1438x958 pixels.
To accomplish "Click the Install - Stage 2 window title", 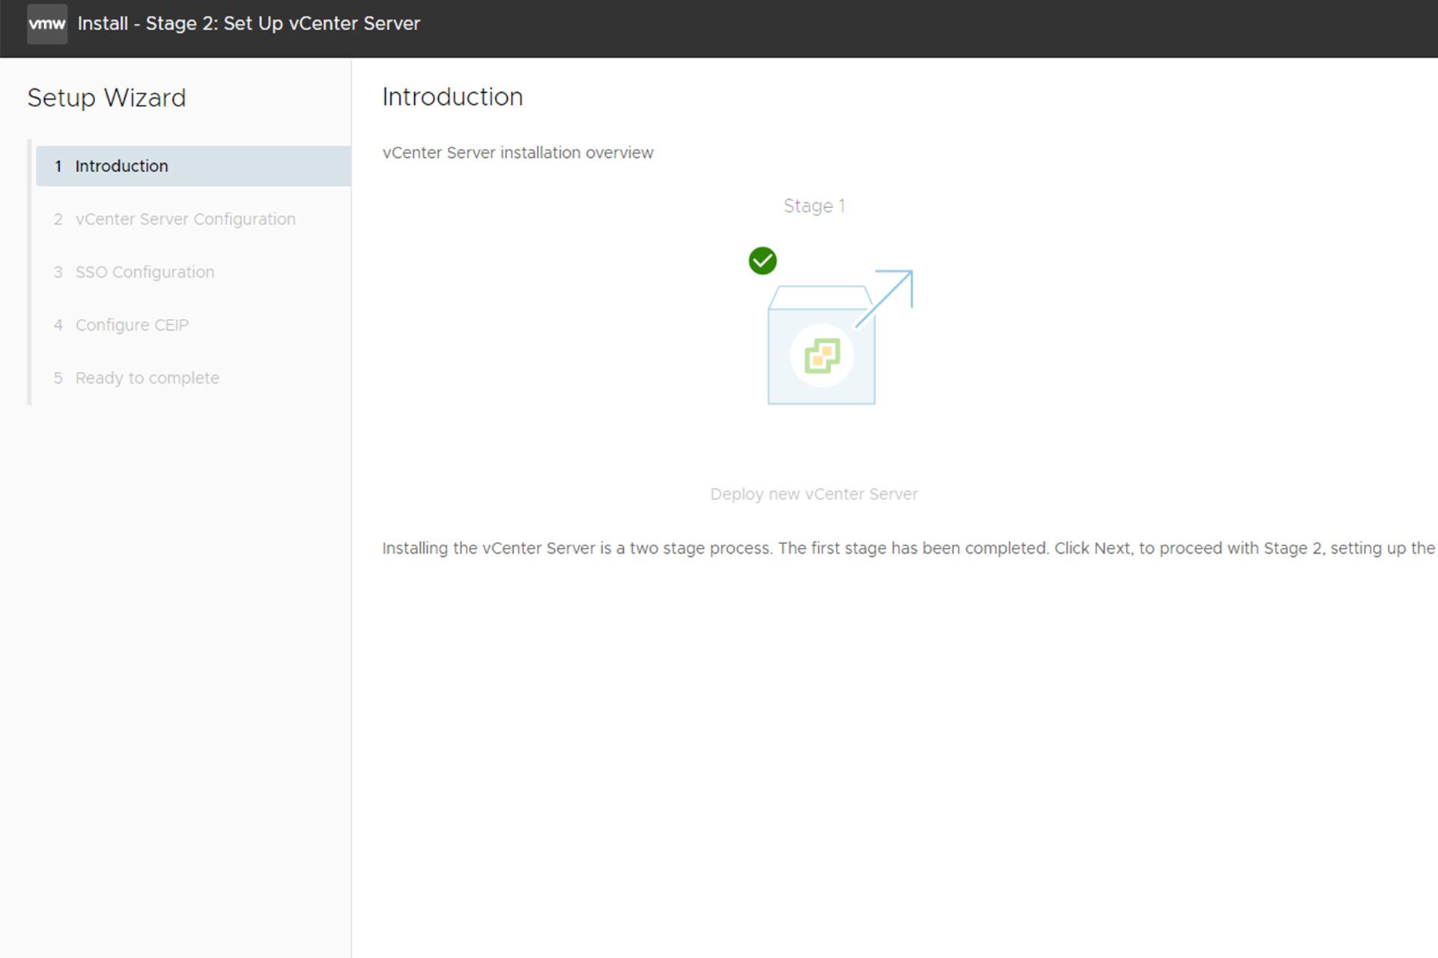I will tap(249, 24).
